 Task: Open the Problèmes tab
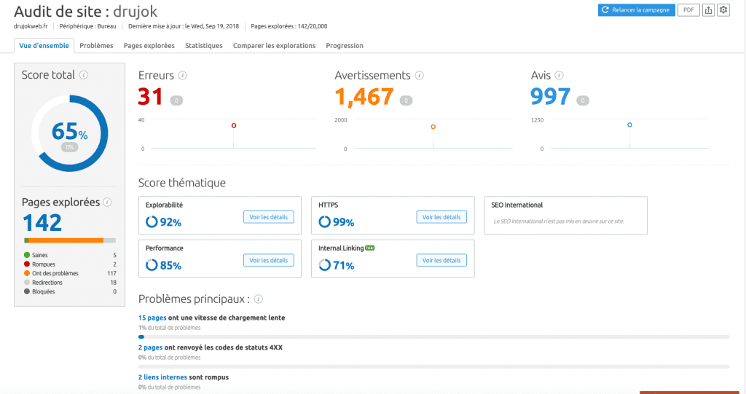pyautogui.click(x=96, y=46)
